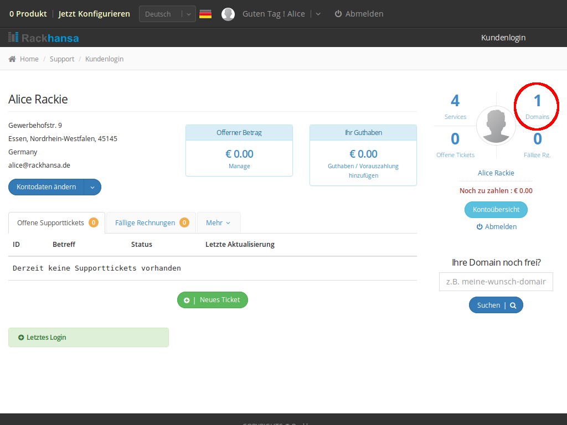Screen dimensions: 567x425
Task: Click the large profile picture placeholder
Action: (x=496, y=126)
